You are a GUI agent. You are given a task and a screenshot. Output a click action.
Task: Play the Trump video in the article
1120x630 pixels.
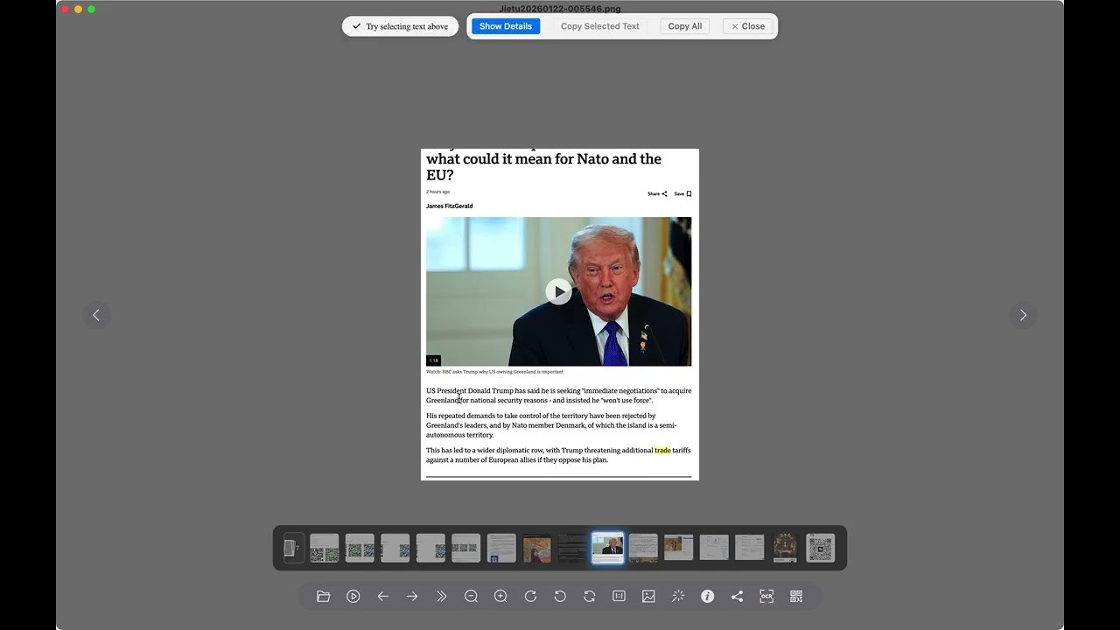point(558,291)
